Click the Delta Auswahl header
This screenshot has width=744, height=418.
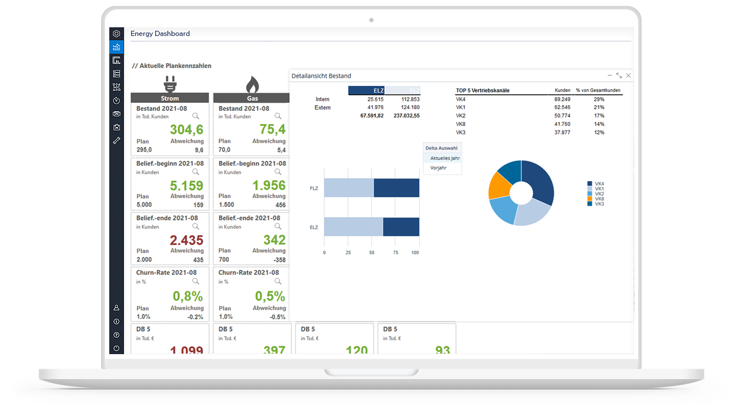442,148
